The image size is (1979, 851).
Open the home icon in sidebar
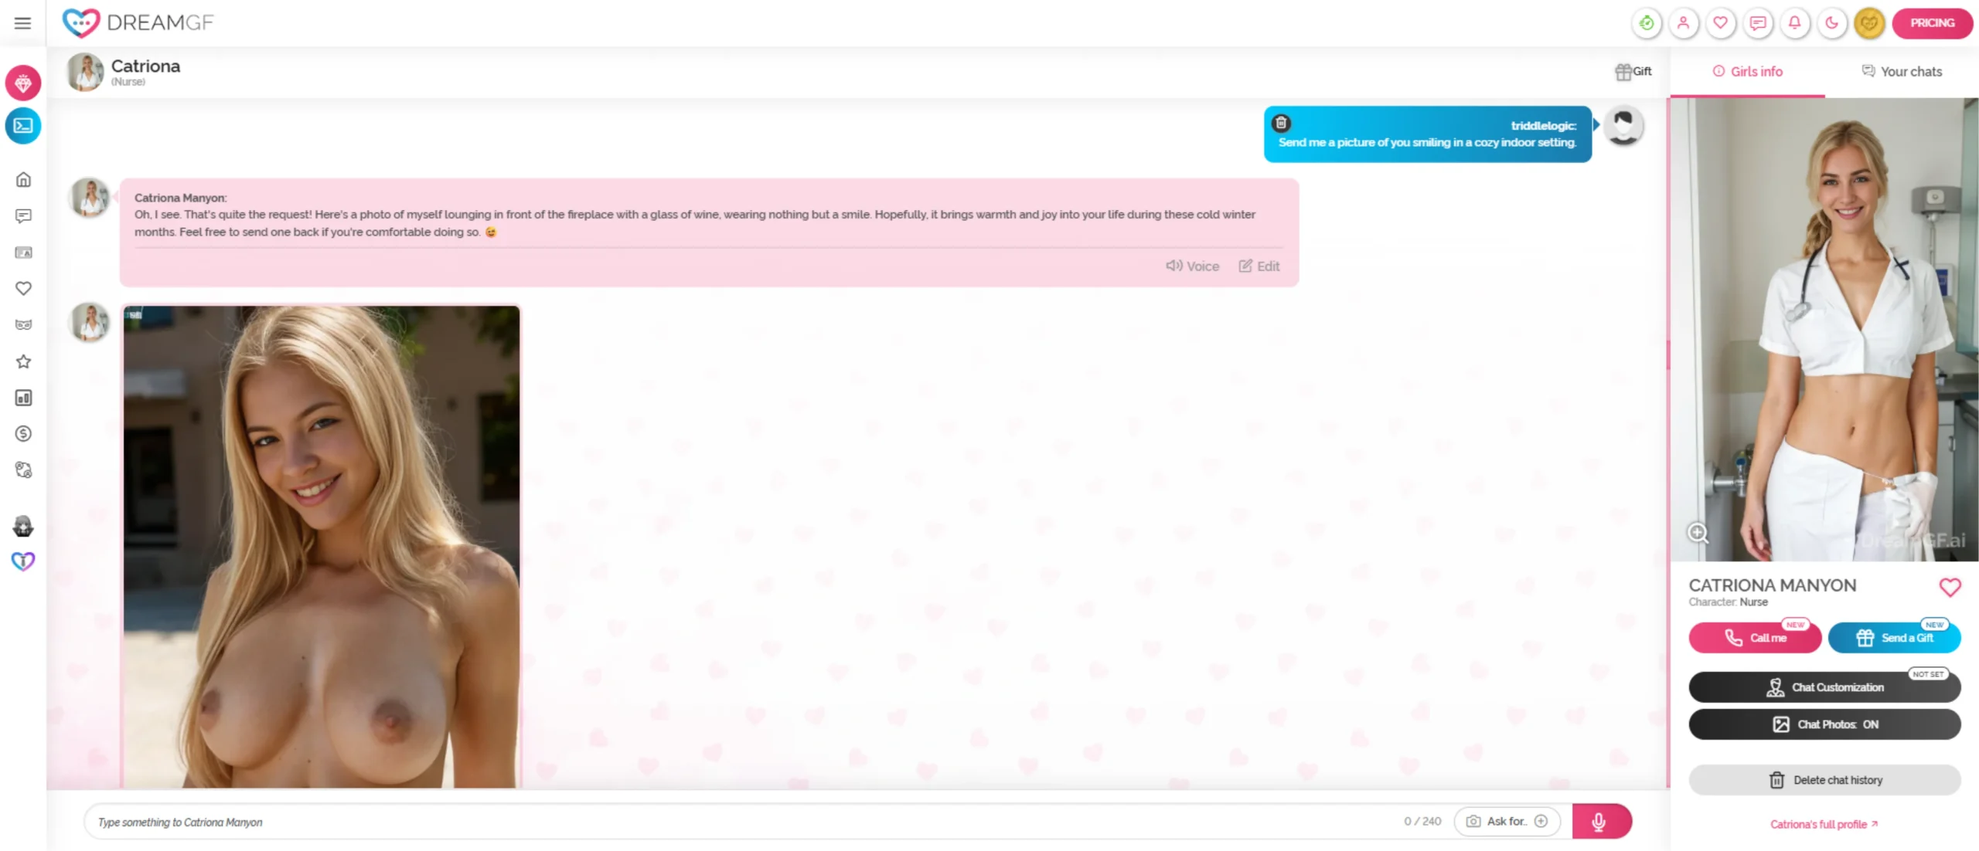tap(23, 180)
